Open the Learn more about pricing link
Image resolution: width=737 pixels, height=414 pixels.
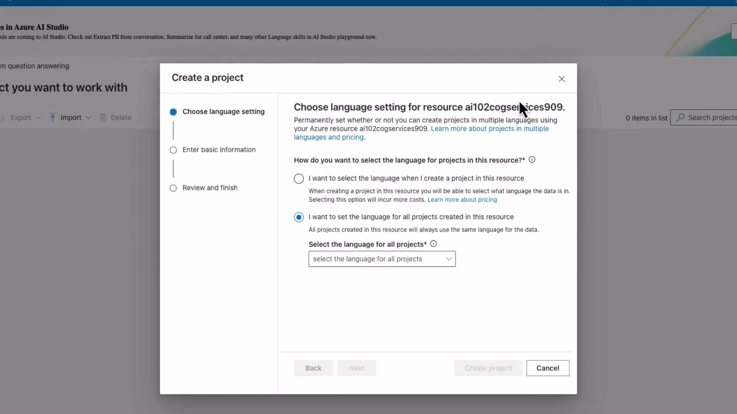[x=462, y=199]
